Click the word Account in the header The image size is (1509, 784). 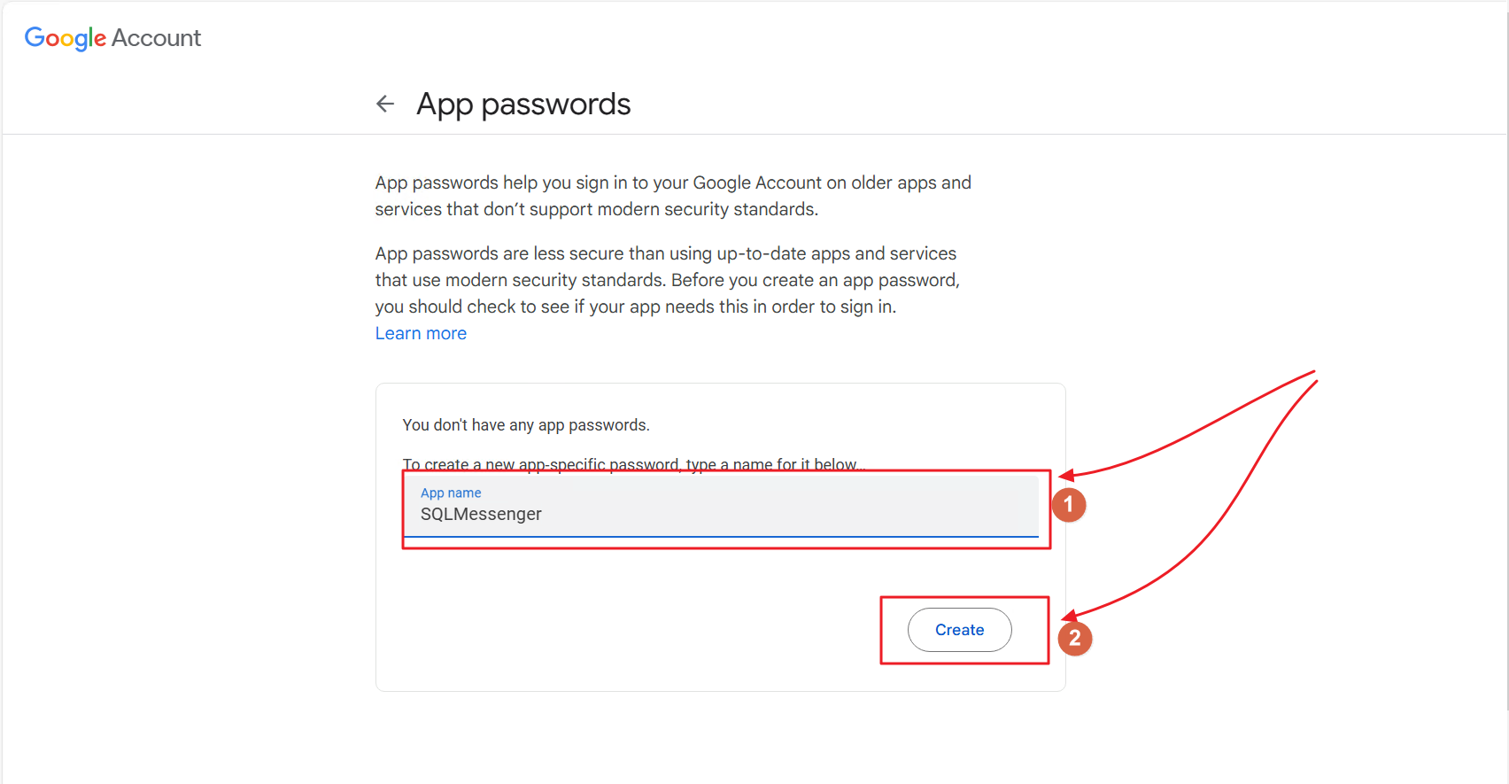click(x=156, y=38)
